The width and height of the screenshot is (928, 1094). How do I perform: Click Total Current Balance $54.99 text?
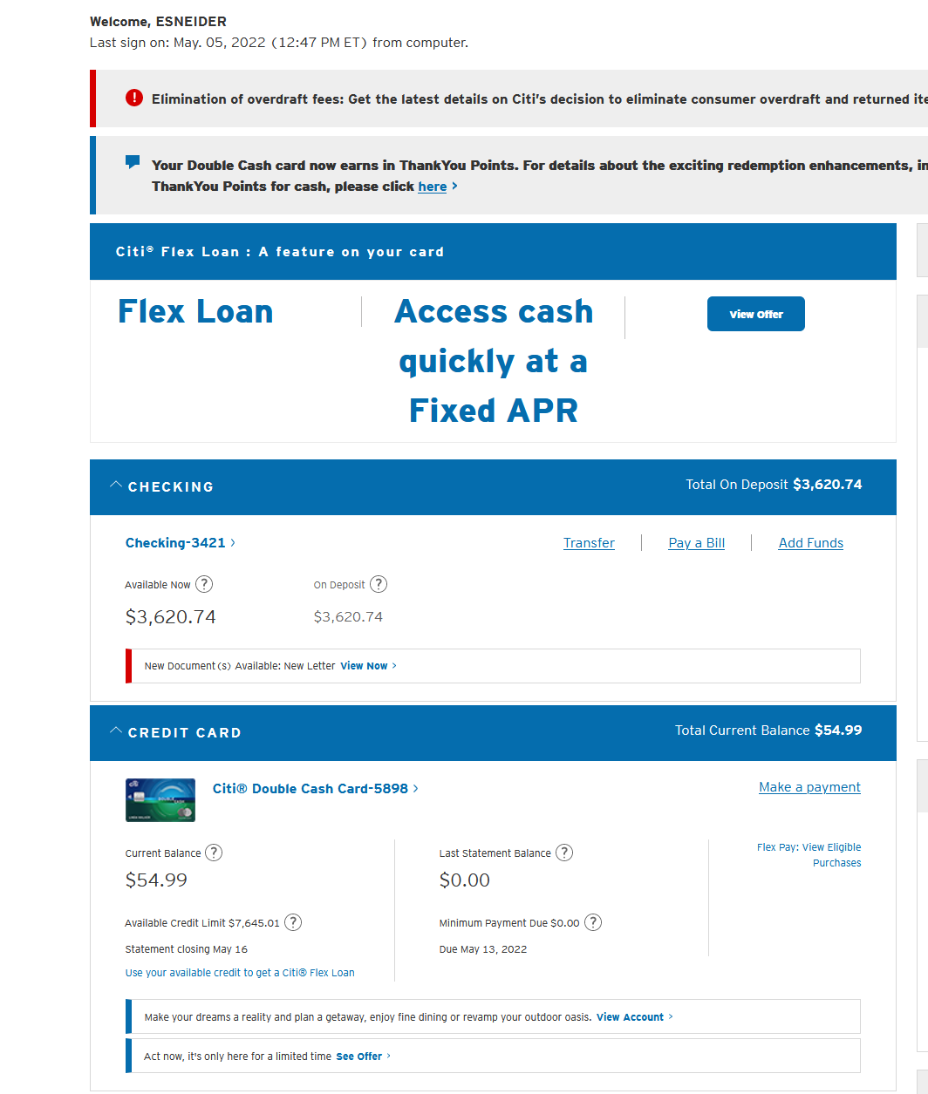tap(768, 730)
